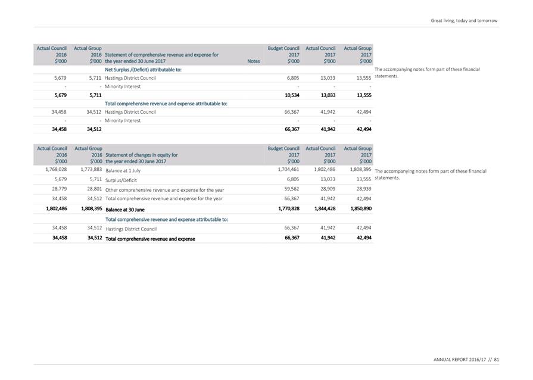Select the bold 1,844,428 closing balance
Screen dimensions: 533x380
(325, 208)
